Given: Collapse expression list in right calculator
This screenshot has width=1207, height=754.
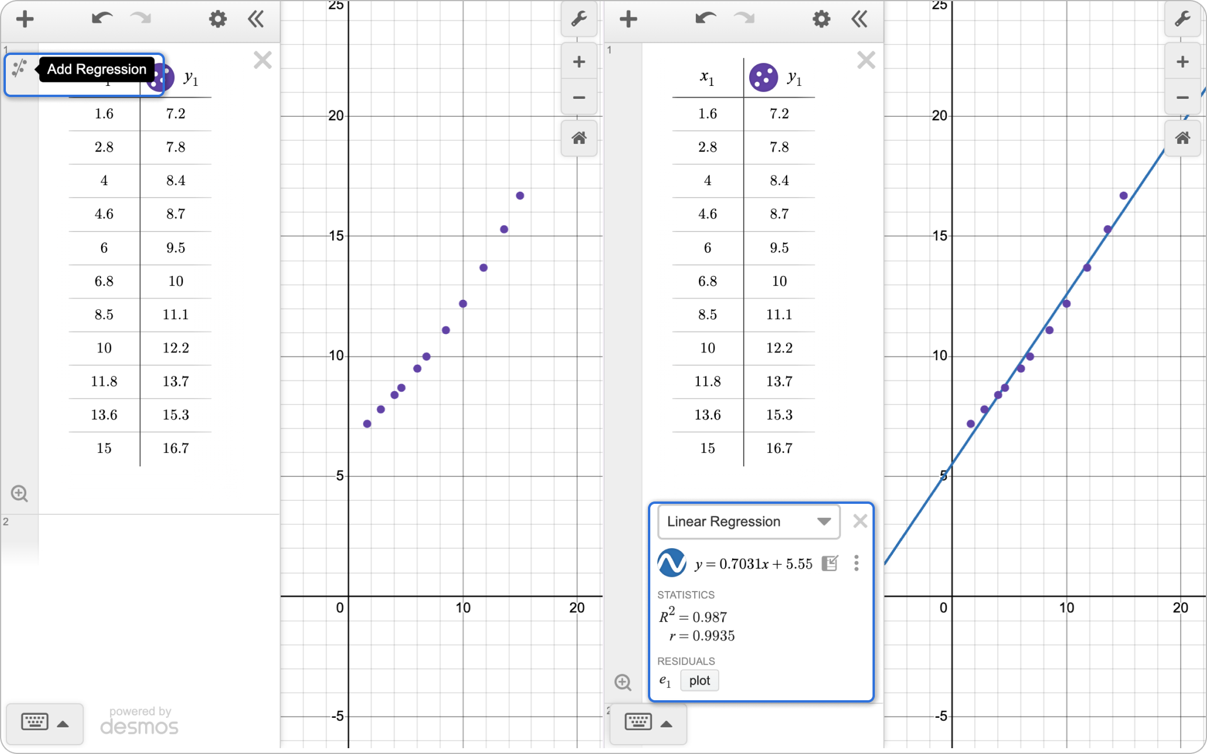Looking at the screenshot, I should coord(860,19).
